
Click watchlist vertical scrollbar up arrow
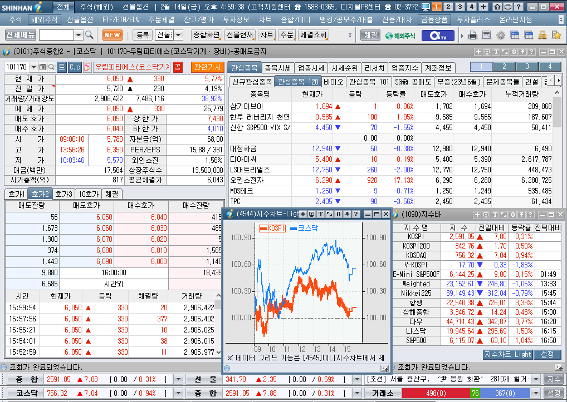click(557, 93)
